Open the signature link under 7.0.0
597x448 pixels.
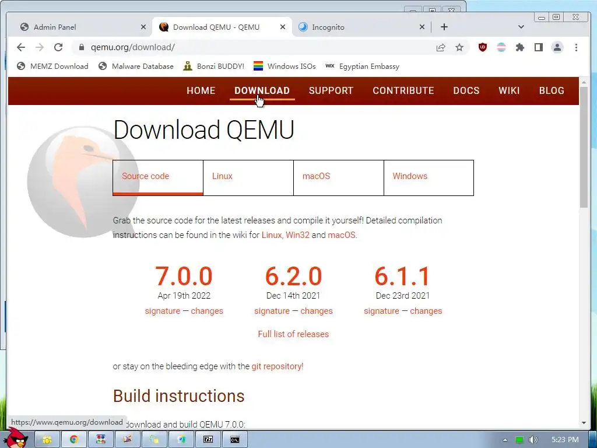(x=163, y=311)
